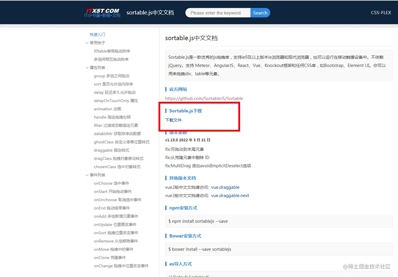Open ghostClass 自定义停靠位置样式 page

pyautogui.click(x=122, y=142)
